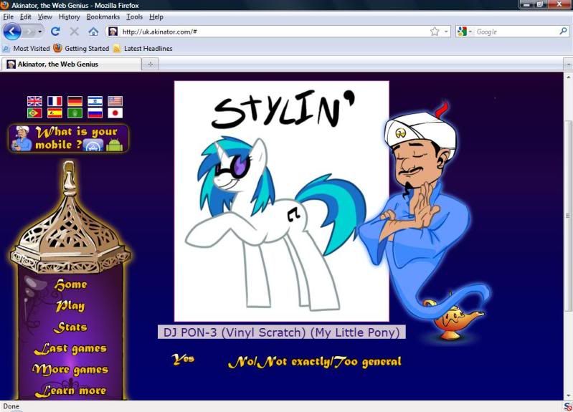Choose the Russian flag
The width and height of the screenshot is (573, 412).
[x=95, y=113]
